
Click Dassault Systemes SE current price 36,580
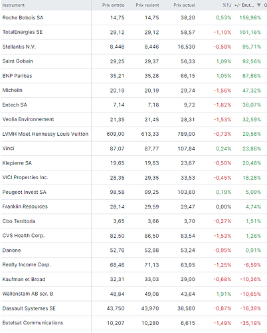pos(186,308)
